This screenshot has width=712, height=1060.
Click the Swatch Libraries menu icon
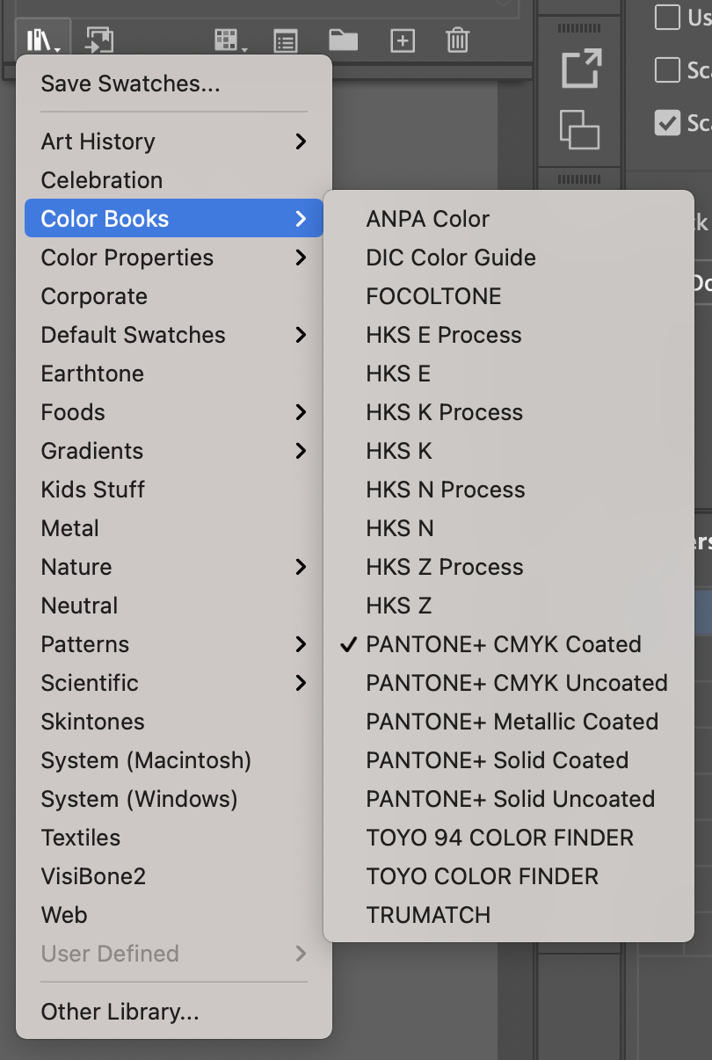click(41, 40)
